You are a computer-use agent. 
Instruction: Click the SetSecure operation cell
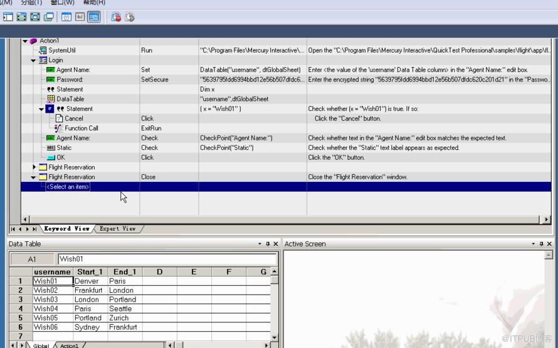169,80
